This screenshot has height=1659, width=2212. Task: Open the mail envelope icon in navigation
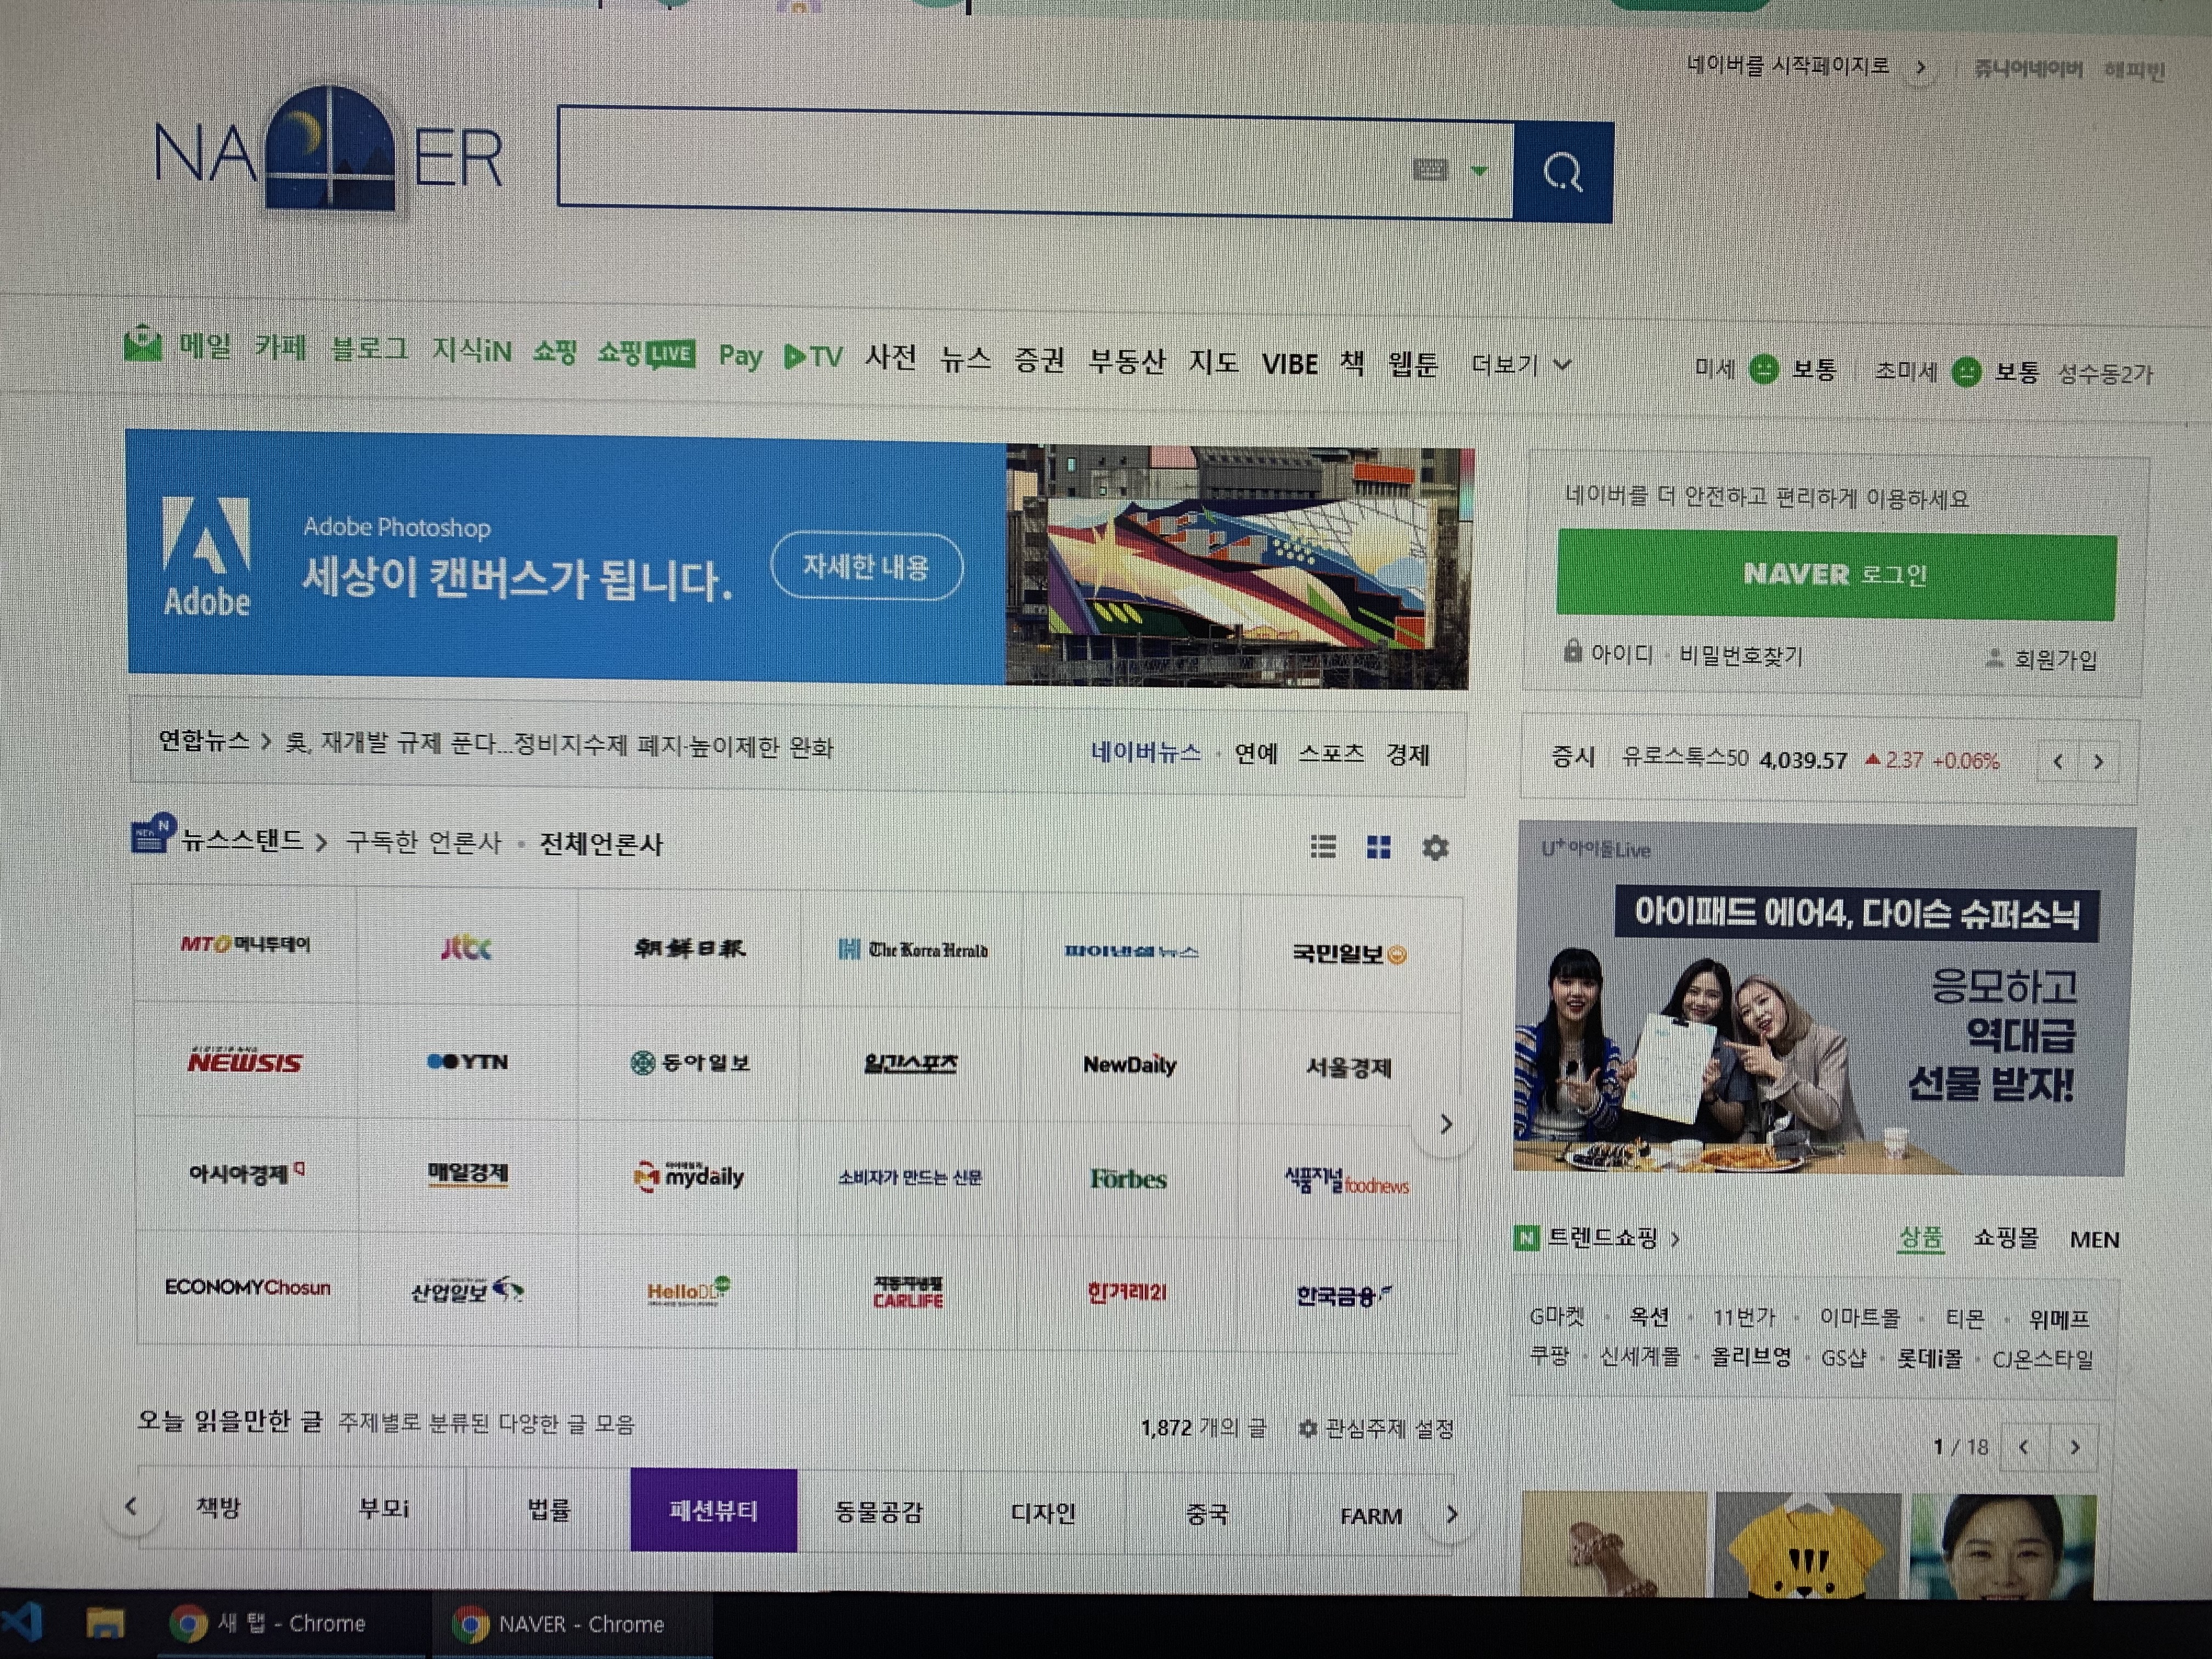pos(143,345)
